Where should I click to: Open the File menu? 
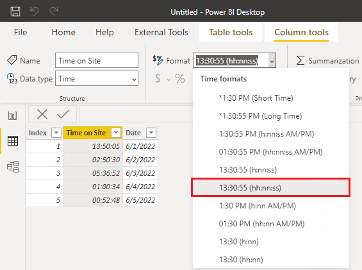[21, 32]
